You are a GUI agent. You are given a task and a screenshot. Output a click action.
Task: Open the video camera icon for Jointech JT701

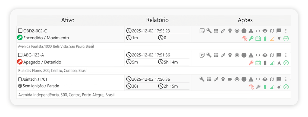click(x=230, y=79)
